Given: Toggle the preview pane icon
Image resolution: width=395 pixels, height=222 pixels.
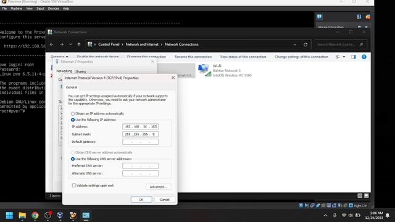Looking at the screenshot, I should pyautogui.click(x=354, y=57).
